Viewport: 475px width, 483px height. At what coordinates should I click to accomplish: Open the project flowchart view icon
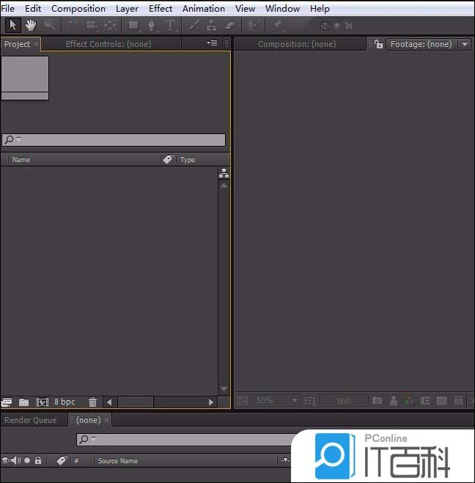(224, 174)
